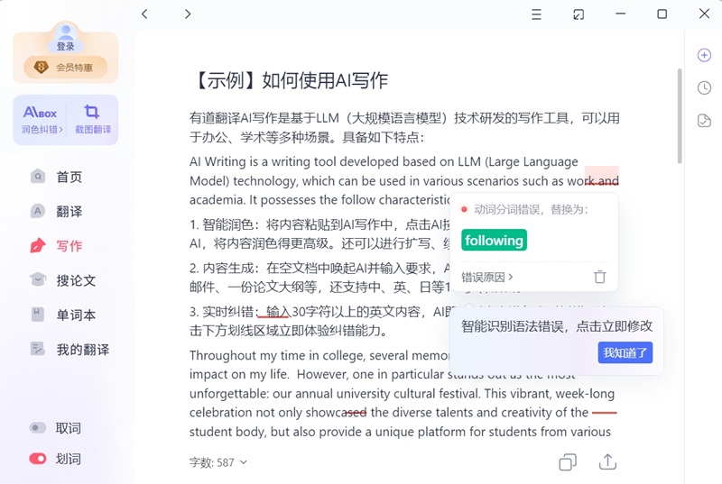Delete the grammar suggestion with trash icon
The width and height of the screenshot is (722, 484).
(x=599, y=277)
